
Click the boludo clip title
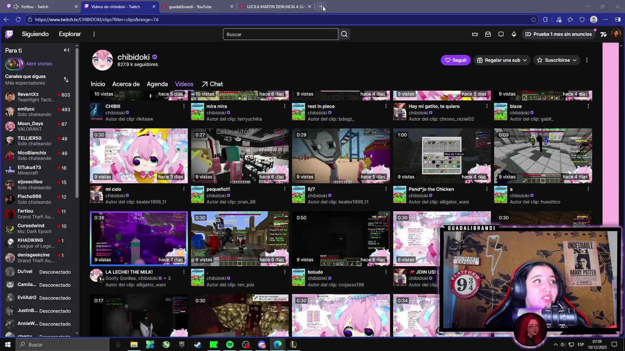click(x=315, y=272)
